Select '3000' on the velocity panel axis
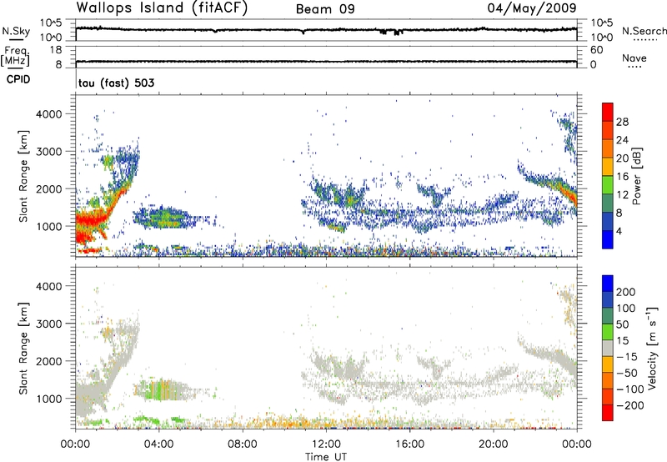Viewport: 667px width, 462px height. point(49,324)
